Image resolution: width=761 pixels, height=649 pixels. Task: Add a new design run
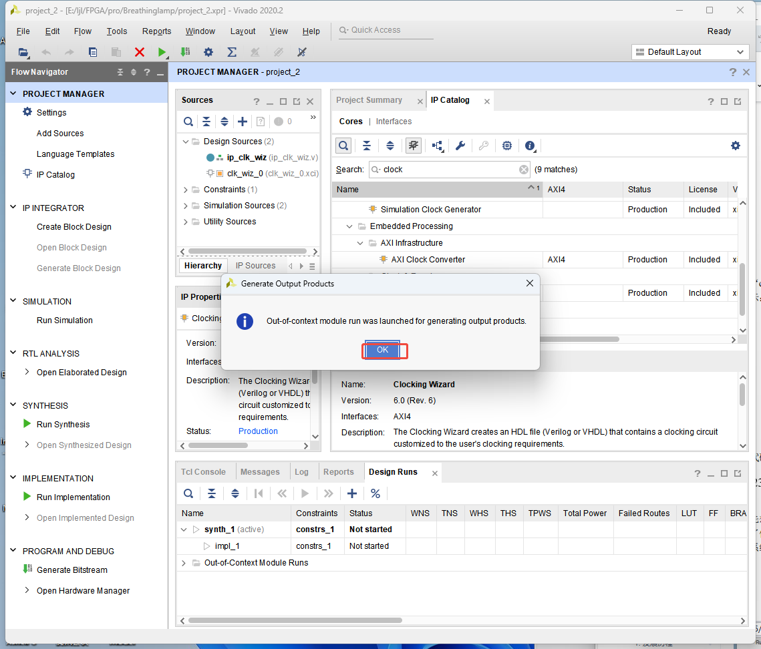pos(352,493)
